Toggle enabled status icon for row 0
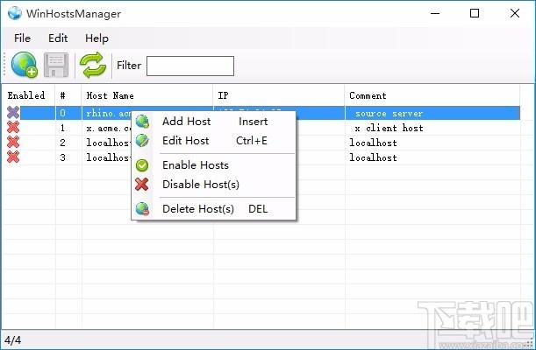536x350 pixels. (13, 113)
